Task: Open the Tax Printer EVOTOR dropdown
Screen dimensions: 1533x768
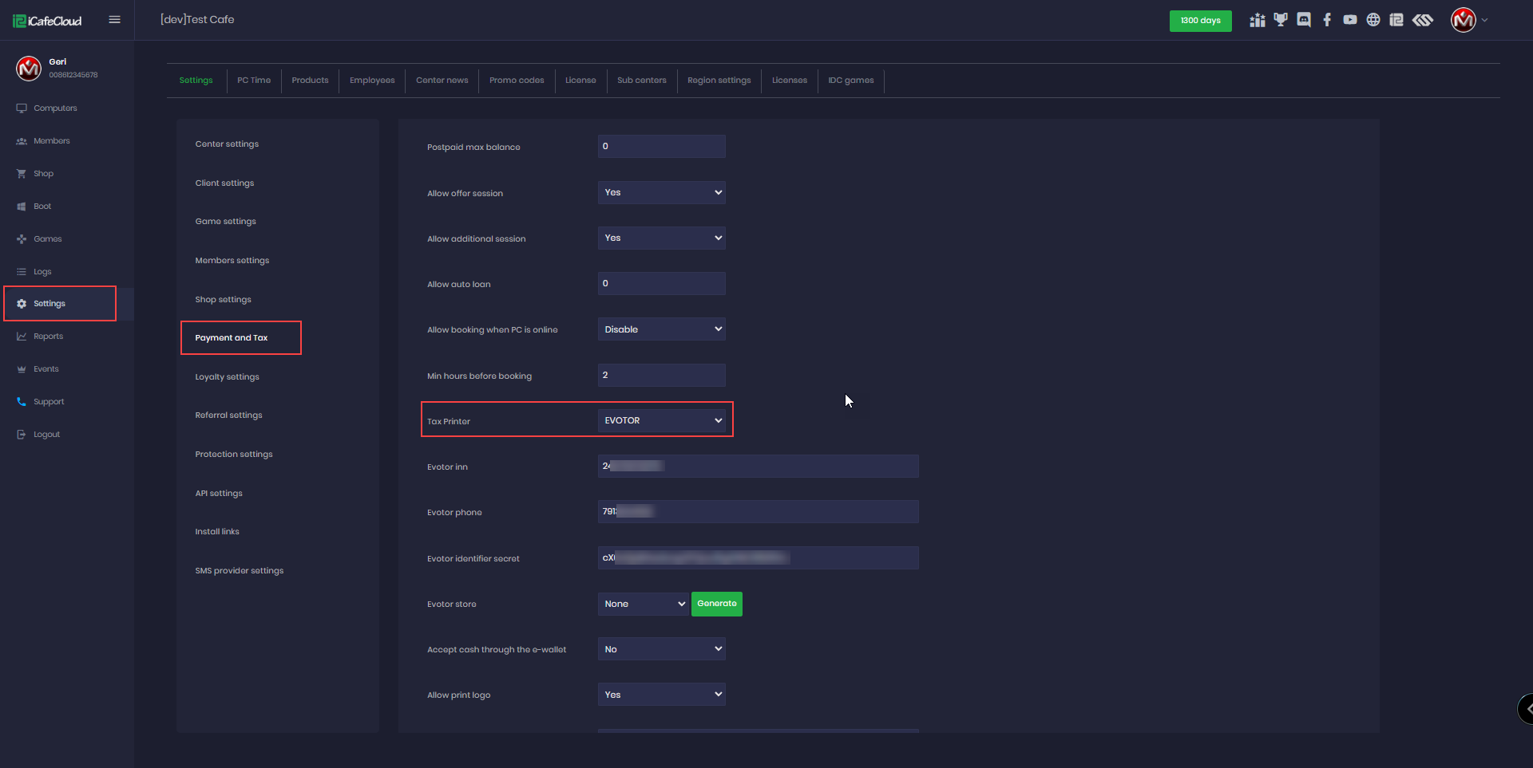Action: (661, 420)
